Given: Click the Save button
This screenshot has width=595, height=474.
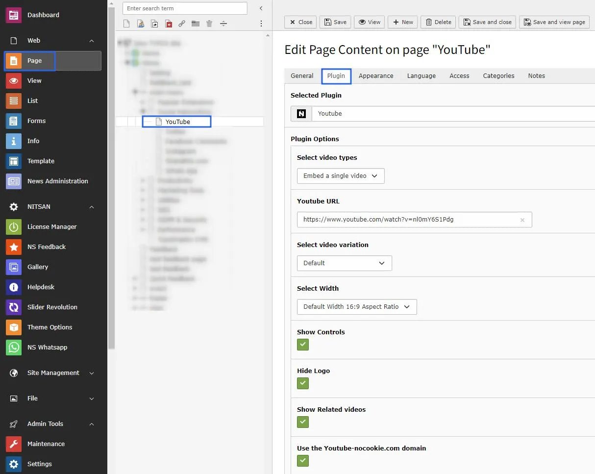Looking at the screenshot, I should click(335, 22).
